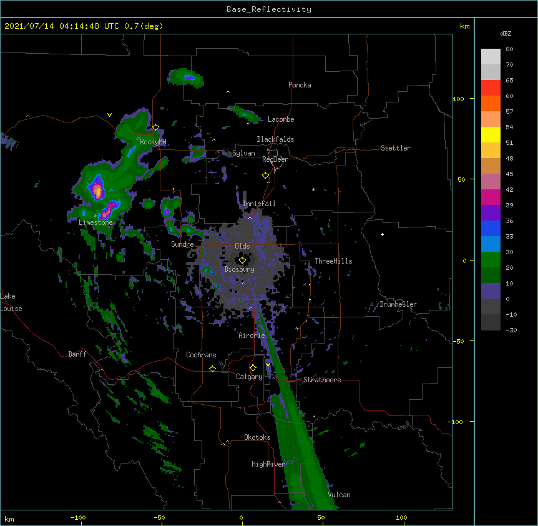Screen dimensions: 538x526
Task: Click the Drumheller label
Action: (x=398, y=304)
